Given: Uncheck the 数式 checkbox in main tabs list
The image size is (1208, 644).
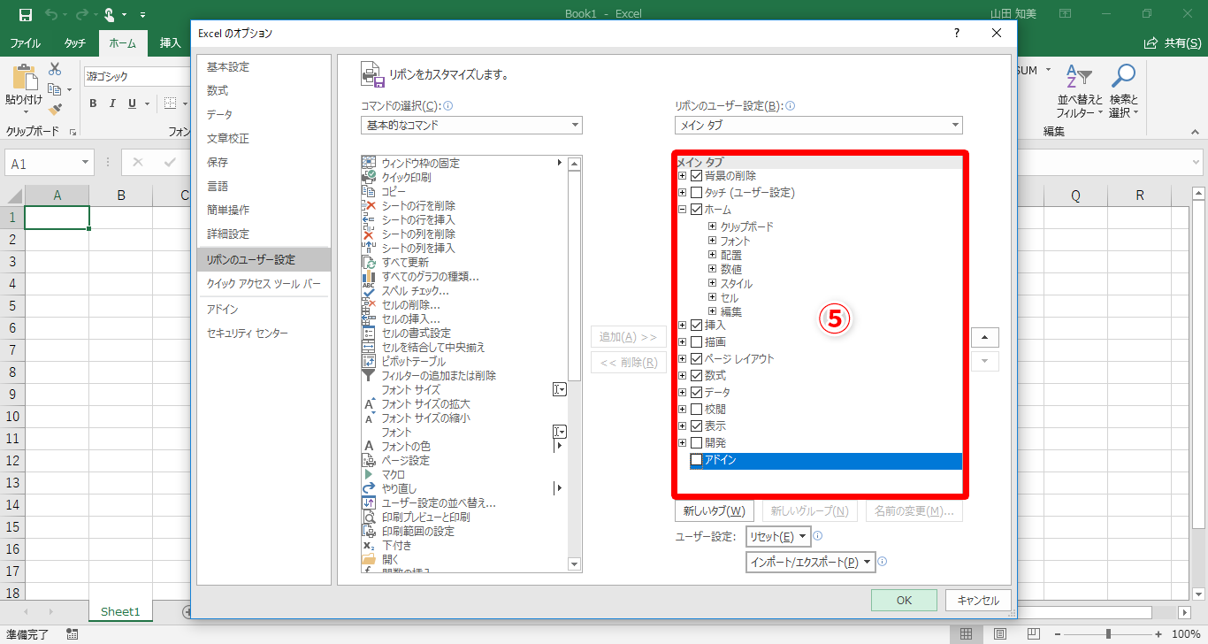Looking at the screenshot, I should click(x=696, y=376).
